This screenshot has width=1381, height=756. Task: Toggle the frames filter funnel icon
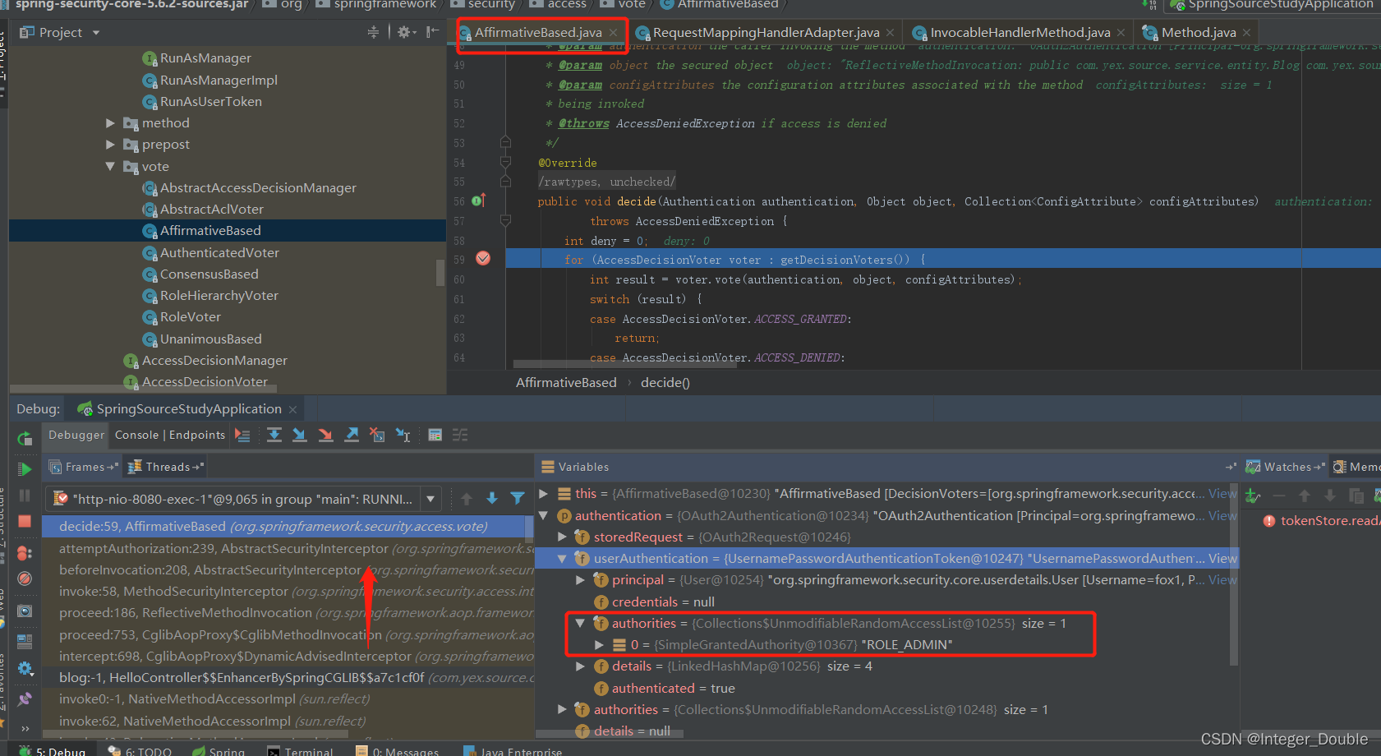tap(517, 498)
